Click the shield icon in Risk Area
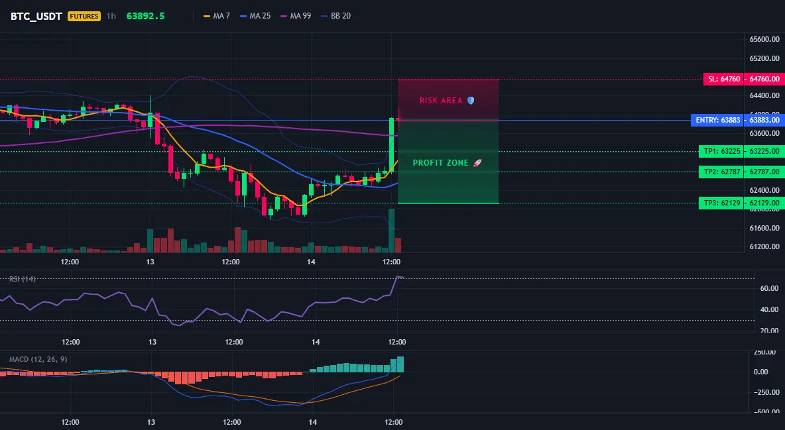 (x=471, y=101)
